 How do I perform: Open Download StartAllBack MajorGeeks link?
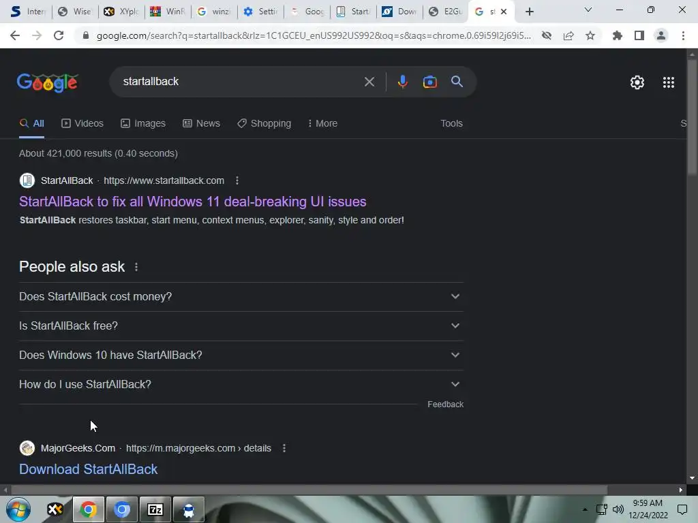tap(89, 469)
